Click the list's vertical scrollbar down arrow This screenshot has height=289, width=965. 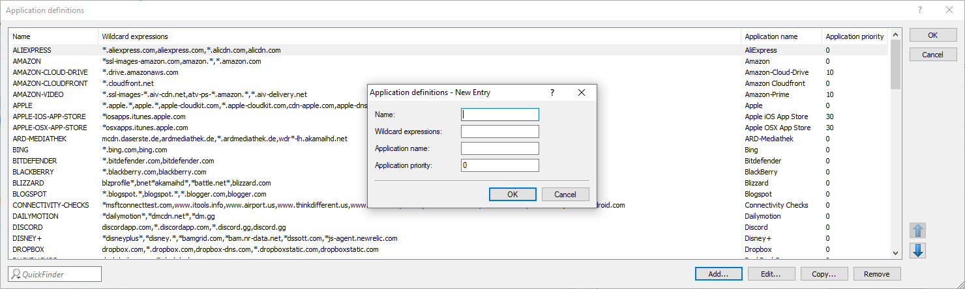click(896, 255)
